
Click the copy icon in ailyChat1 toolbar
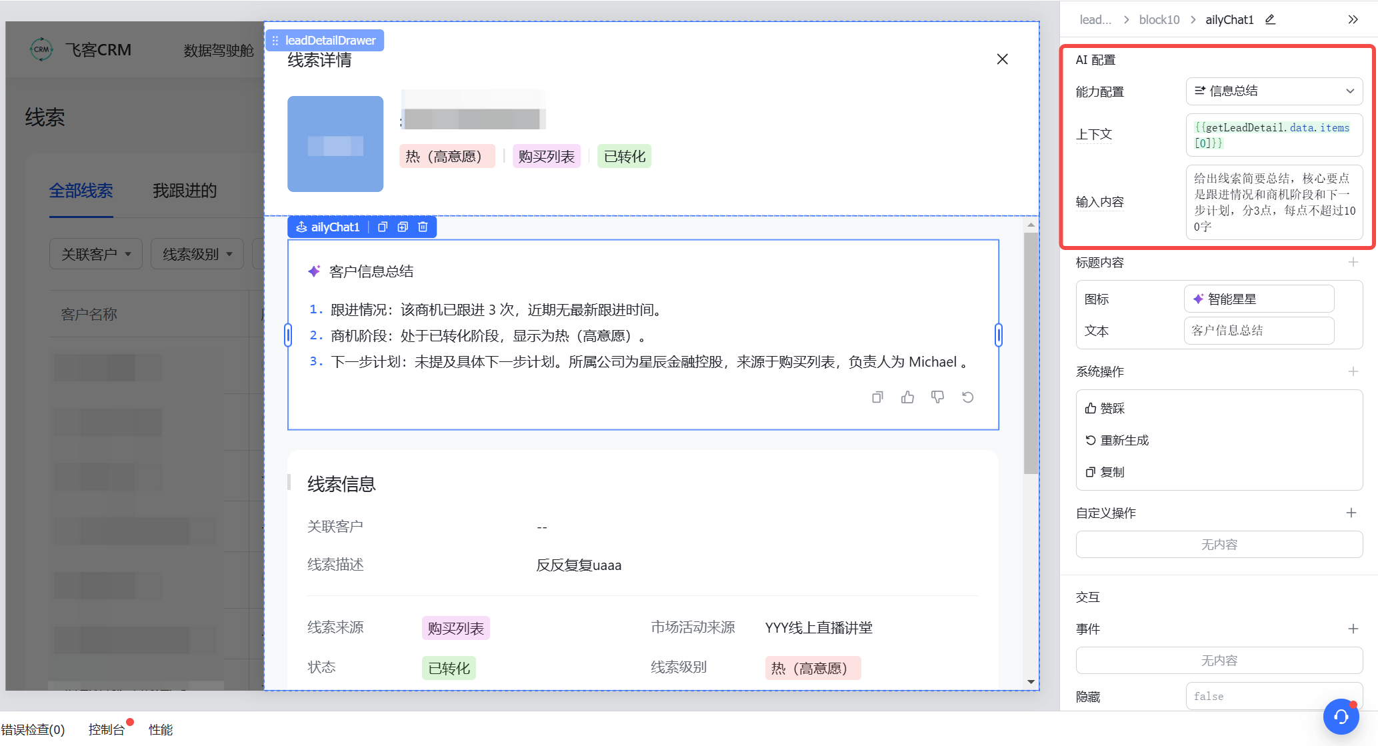383,227
